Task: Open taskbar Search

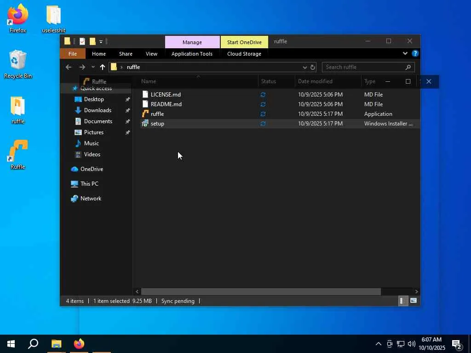Action: coord(33,344)
